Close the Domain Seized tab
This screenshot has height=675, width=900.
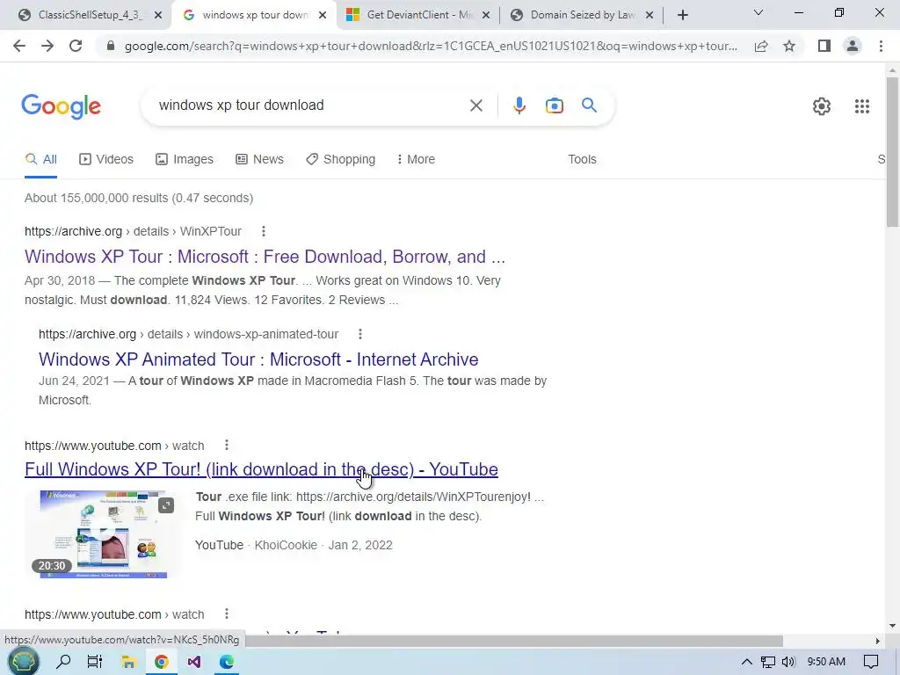coord(650,16)
